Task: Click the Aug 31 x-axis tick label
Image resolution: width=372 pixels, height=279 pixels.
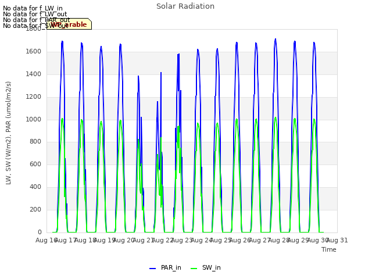Action: (337, 240)
